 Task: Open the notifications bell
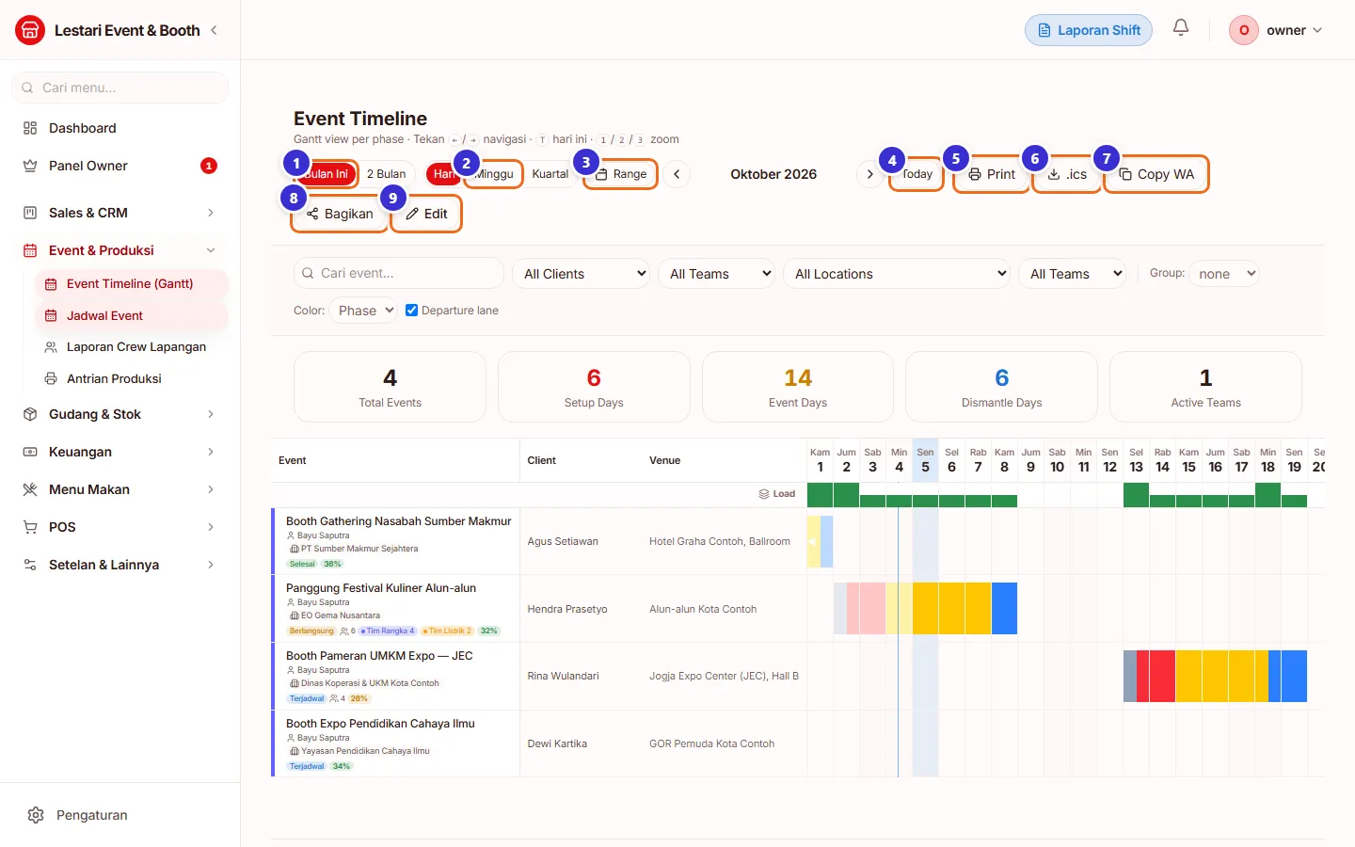1181,28
